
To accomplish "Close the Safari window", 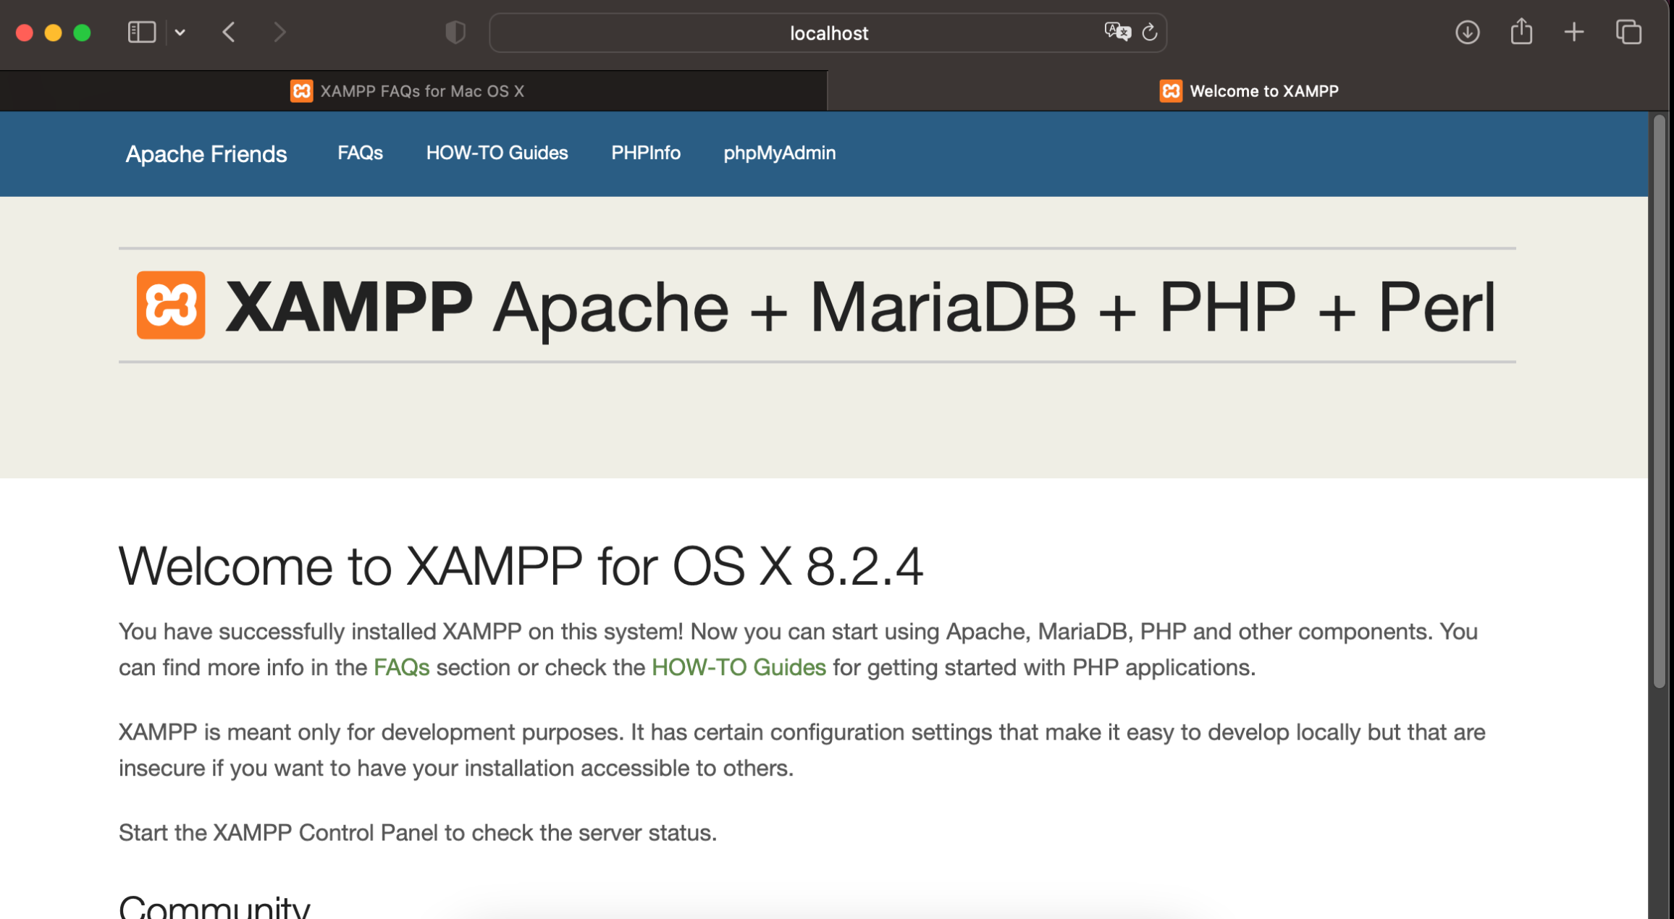I will (25, 33).
